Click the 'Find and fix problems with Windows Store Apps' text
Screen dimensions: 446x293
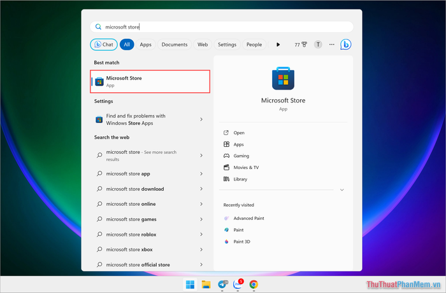pyautogui.click(x=136, y=119)
